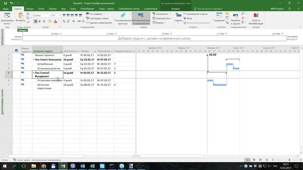Open the Проверить dropdown

click(162, 14)
